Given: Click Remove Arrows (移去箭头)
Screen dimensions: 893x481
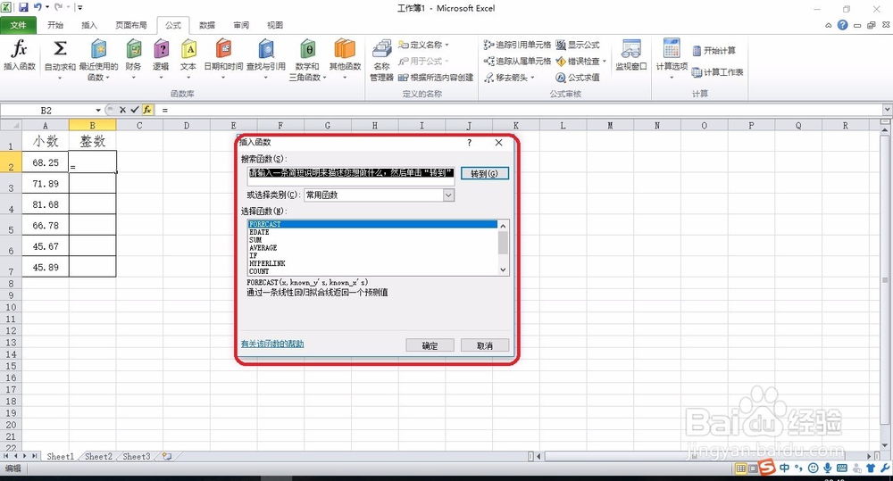Looking at the screenshot, I should click(x=509, y=78).
